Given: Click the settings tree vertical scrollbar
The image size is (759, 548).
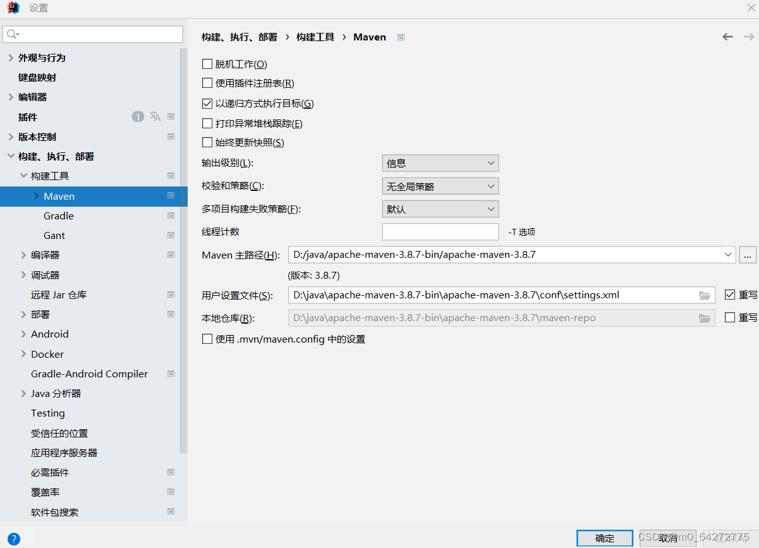Looking at the screenshot, I should [183, 250].
